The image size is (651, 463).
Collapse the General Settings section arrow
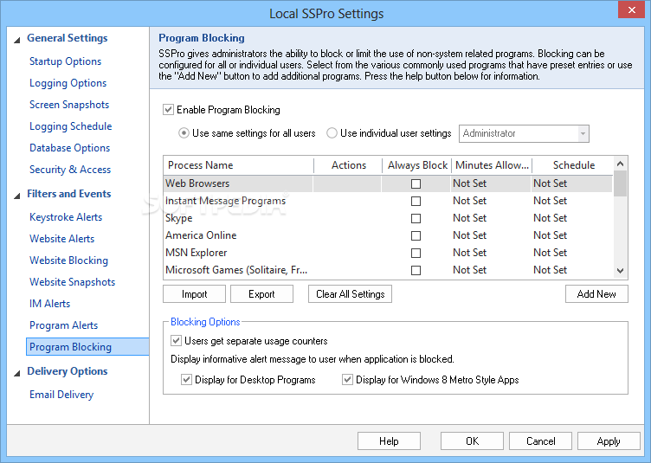pos(16,39)
